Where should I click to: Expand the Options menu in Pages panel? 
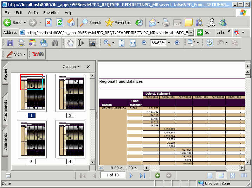[71, 67]
